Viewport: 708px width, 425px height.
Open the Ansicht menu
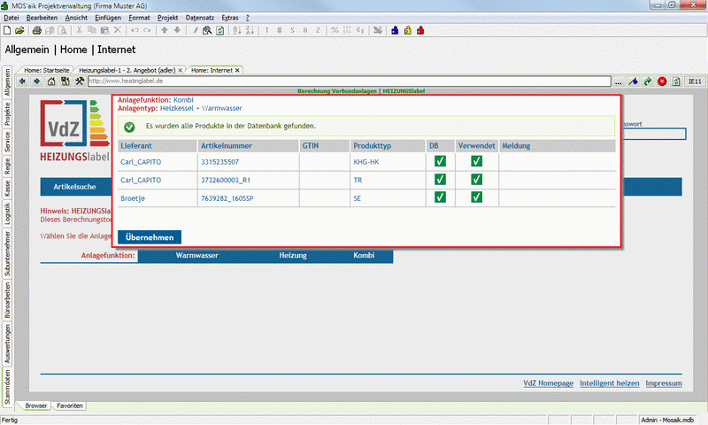[x=76, y=18]
